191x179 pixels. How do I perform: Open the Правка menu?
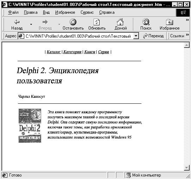(x=31, y=12)
